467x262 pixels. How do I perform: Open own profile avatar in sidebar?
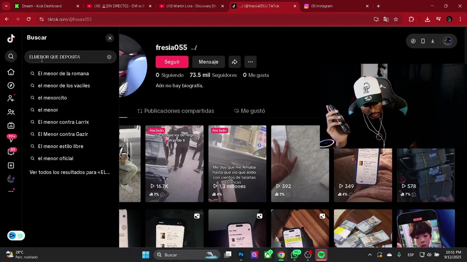click(x=11, y=179)
